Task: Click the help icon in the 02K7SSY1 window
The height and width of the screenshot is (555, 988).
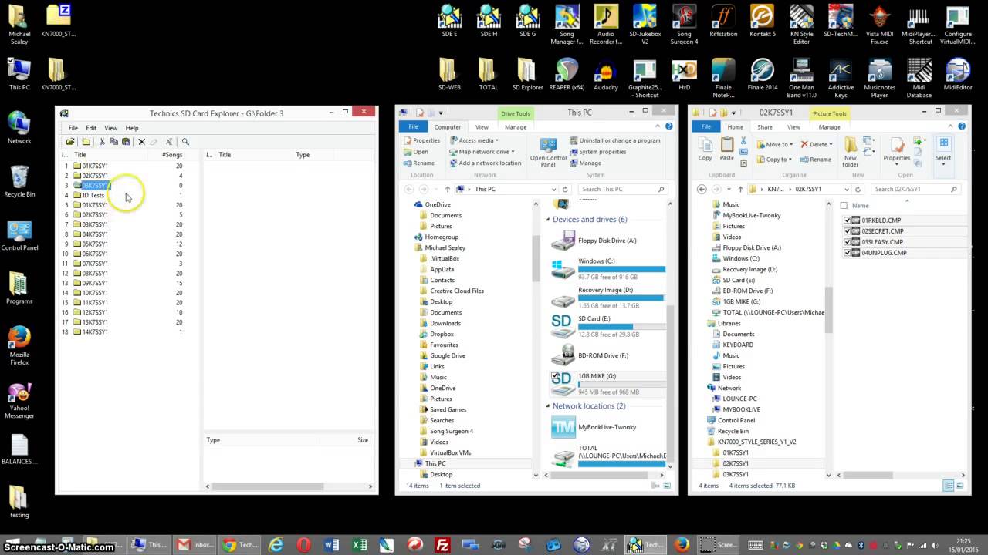Action: coord(961,126)
